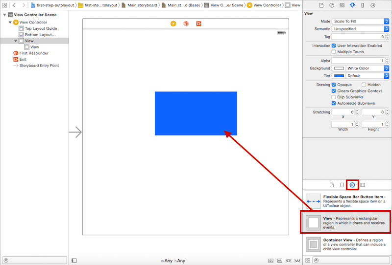Collapse the selected View node triangle
The image size is (392, 265).
click(x=16, y=41)
